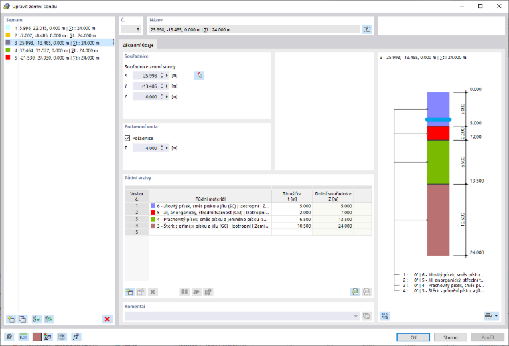This screenshot has height=346, width=509.
Task: Open the Komentář dropdown arrow
Action: pos(356,315)
